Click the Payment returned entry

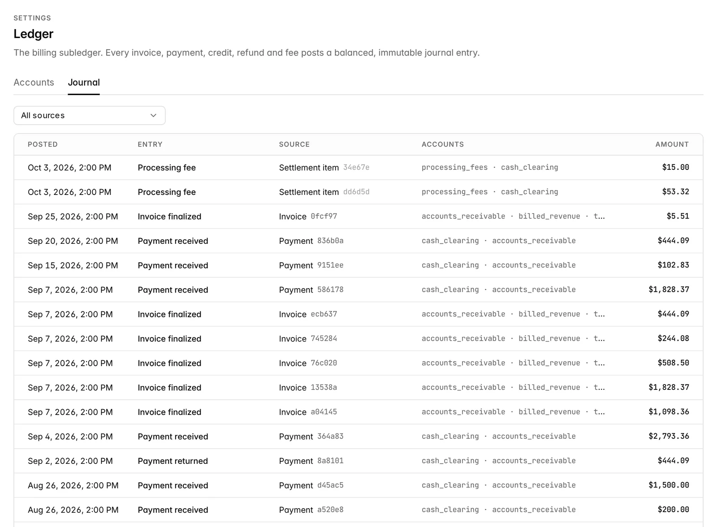(173, 461)
